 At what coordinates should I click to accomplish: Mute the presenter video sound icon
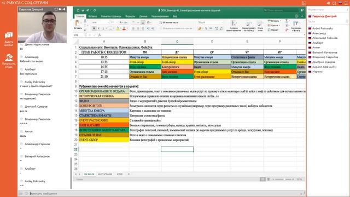tap(64, 9)
